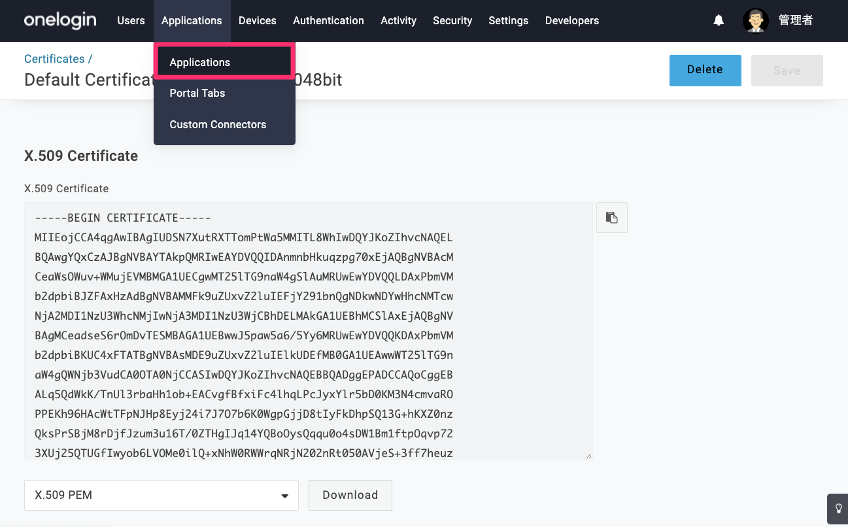
Task: Choose Portal Tabs from the menu
Action: 197,93
